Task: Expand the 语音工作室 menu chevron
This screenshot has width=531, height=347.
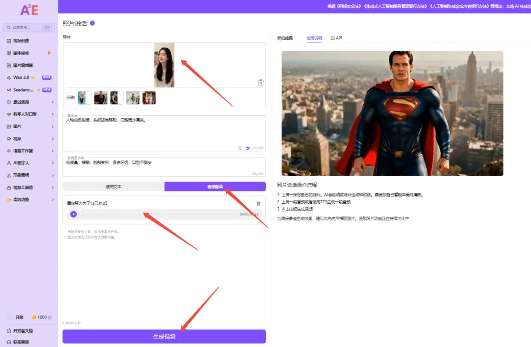Action: tap(53, 151)
